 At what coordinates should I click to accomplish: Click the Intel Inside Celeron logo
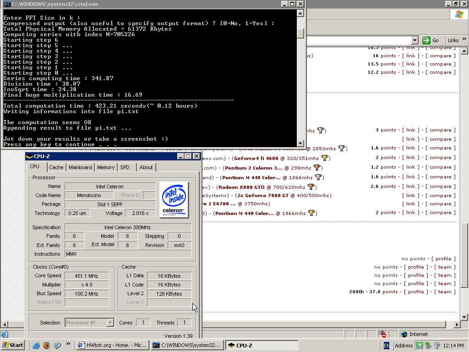pos(174,200)
